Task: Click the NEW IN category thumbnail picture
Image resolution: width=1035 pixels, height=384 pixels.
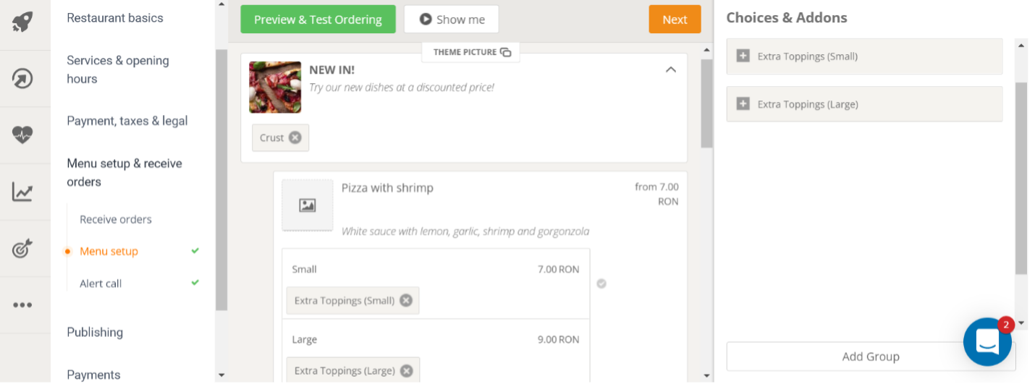Action: pyautogui.click(x=275, y=87)
